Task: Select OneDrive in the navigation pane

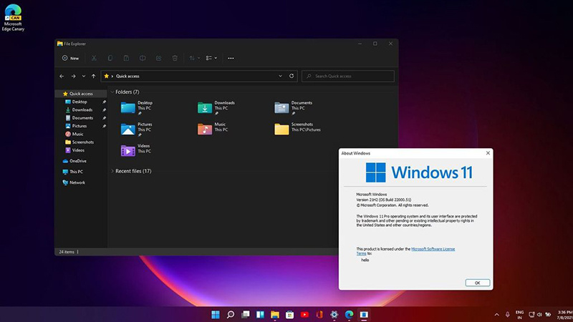Action: (77, 161)
